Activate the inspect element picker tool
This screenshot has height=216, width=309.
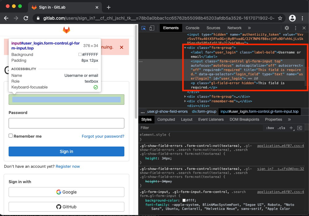click(144, 28)
